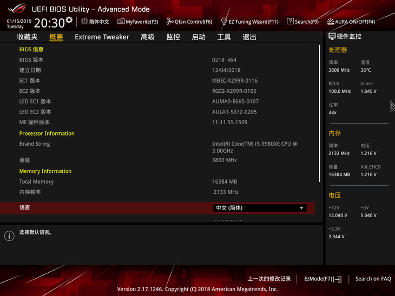Select the 概要 tab
The image size is (395, 296).
pos(56,37)
